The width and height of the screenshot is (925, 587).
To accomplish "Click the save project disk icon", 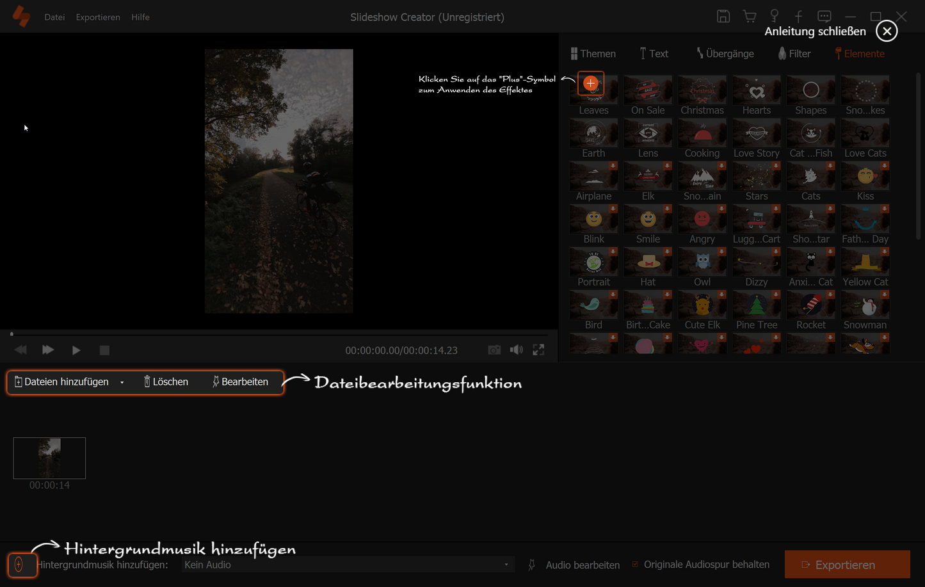I will click(x=723, y=17).
